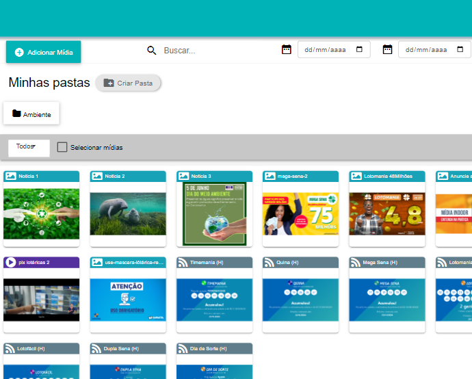
Task: Click image icon on mega-sena-2 card
Action: 270,176
